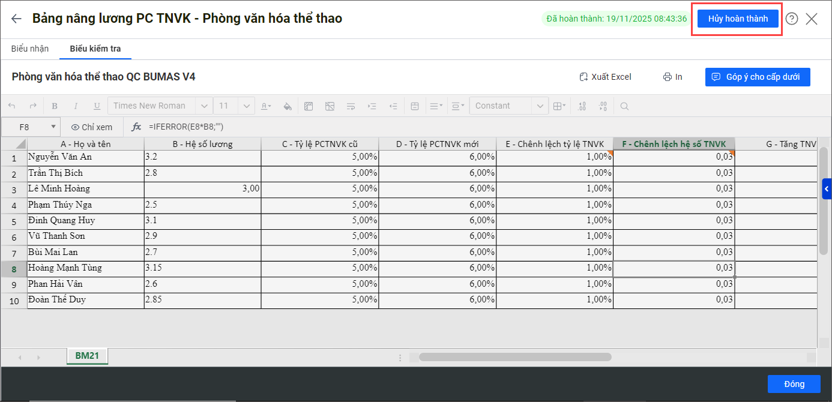
Task: Toggle underline formatting in toolbar
Action: coord(97,106)
